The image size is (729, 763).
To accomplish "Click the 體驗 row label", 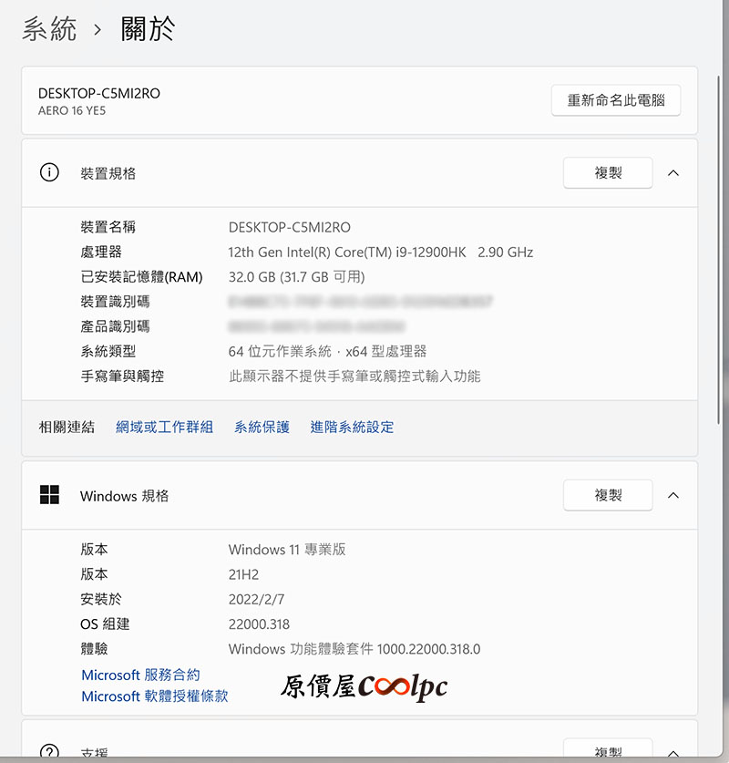I will click(x=95, y=649).
